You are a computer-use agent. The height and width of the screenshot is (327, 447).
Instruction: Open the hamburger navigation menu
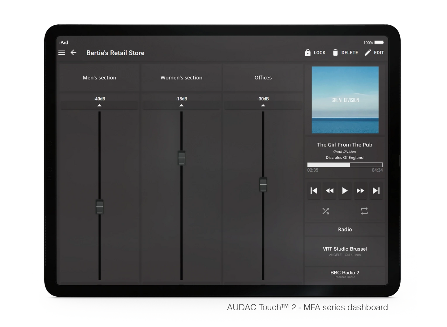pyautogui.click(x=61, y=53)
